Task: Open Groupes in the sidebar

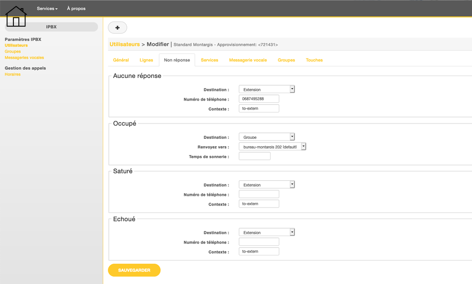Action: point(13,52)
